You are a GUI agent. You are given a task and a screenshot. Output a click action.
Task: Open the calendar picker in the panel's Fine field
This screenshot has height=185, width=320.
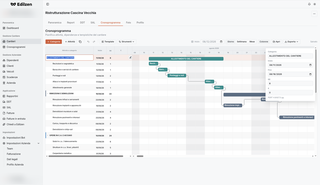click(310, 74)
